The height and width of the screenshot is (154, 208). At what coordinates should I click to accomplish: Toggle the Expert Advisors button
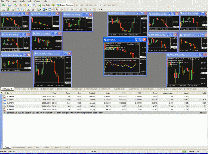65,5
